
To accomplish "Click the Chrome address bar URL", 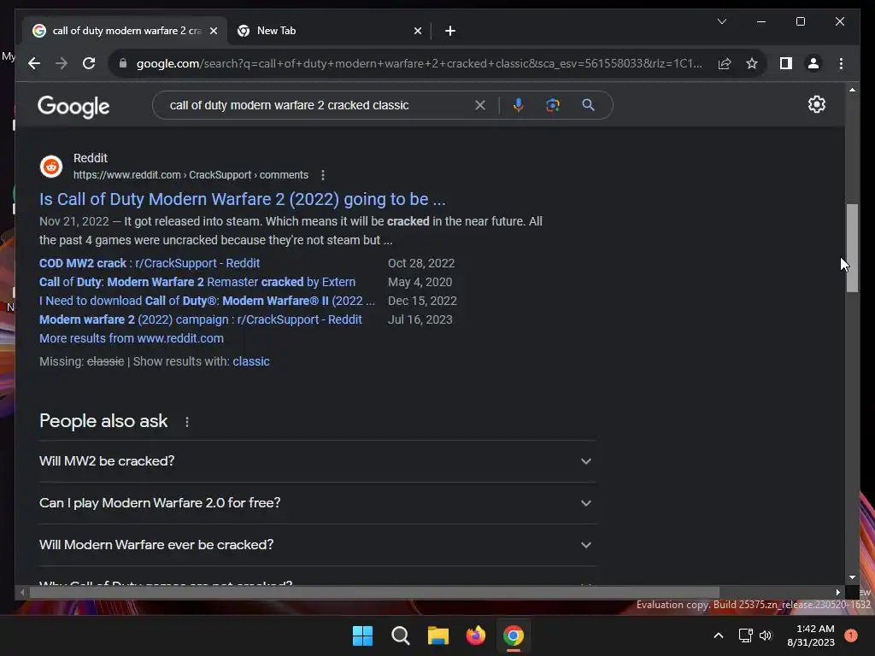I will click(x=419, y=63).
